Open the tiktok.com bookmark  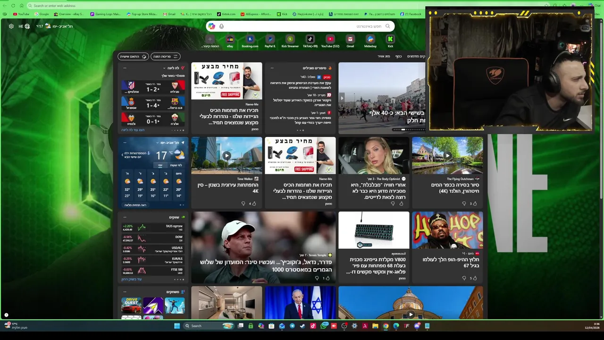coord(226,14)
